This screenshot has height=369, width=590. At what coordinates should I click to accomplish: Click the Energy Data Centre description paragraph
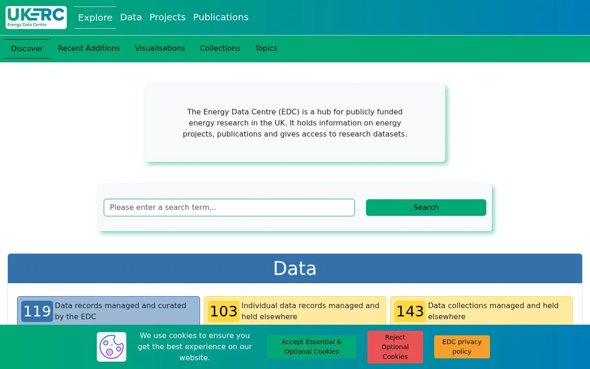tap(295, 123)
